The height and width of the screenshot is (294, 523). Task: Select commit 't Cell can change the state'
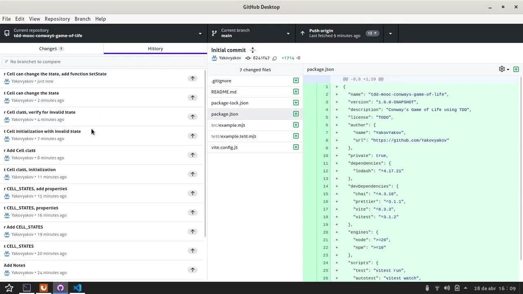coord(101,97)
